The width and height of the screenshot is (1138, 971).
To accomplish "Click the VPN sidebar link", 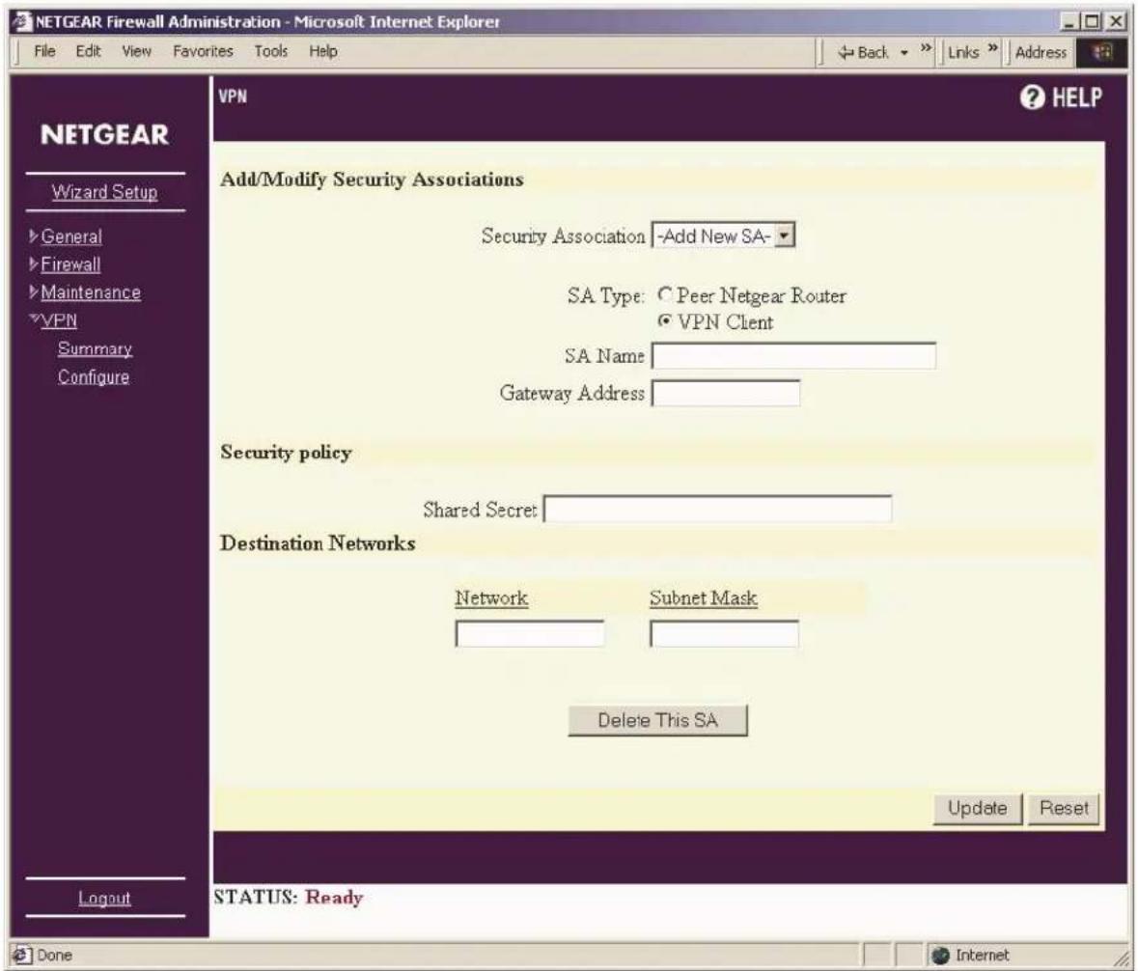I will pos(59,320).
